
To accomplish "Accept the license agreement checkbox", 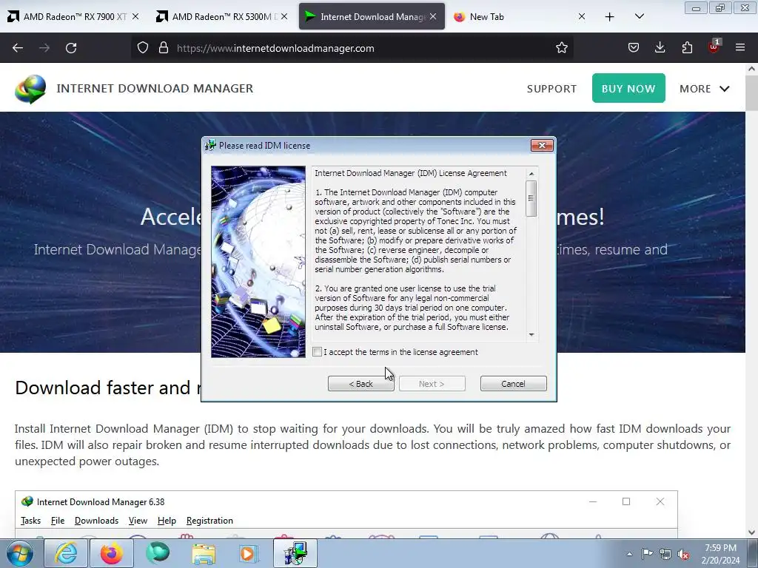I will pos(317,352).
